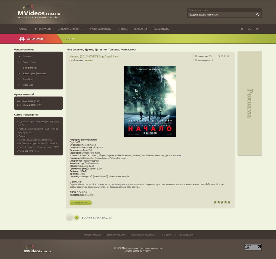Open popular item Grease
The image size is (276, 259).
click(x=22, y=136)
